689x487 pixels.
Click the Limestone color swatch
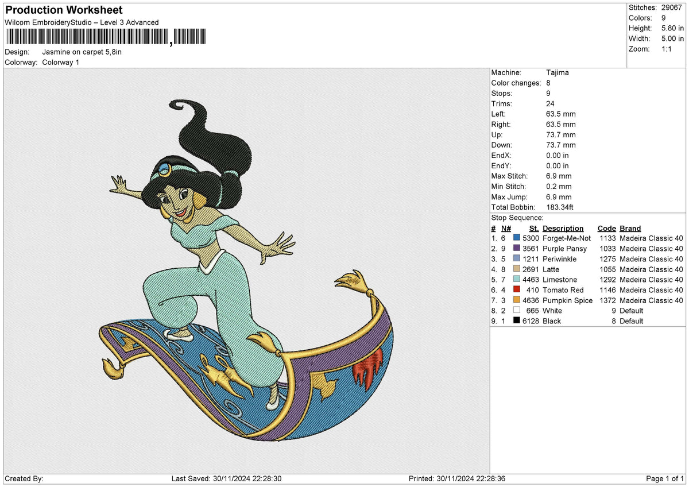coord(517,280)
